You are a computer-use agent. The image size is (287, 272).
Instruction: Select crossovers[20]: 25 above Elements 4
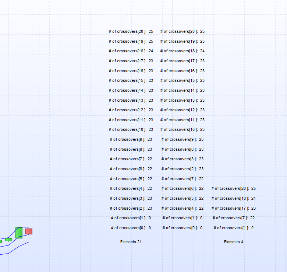(234, 189)
